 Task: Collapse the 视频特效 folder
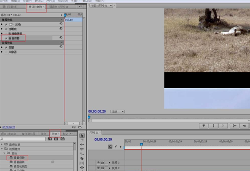[2, 149]
